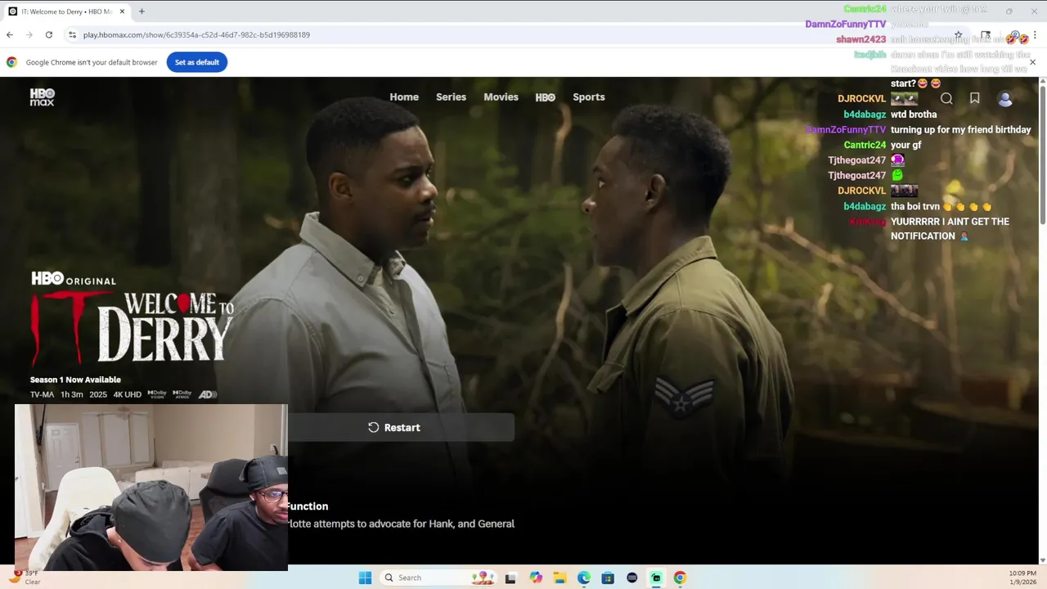1047x589 pixels.
Task: Open the HBO Max search icon
Action: pos(946,98)
